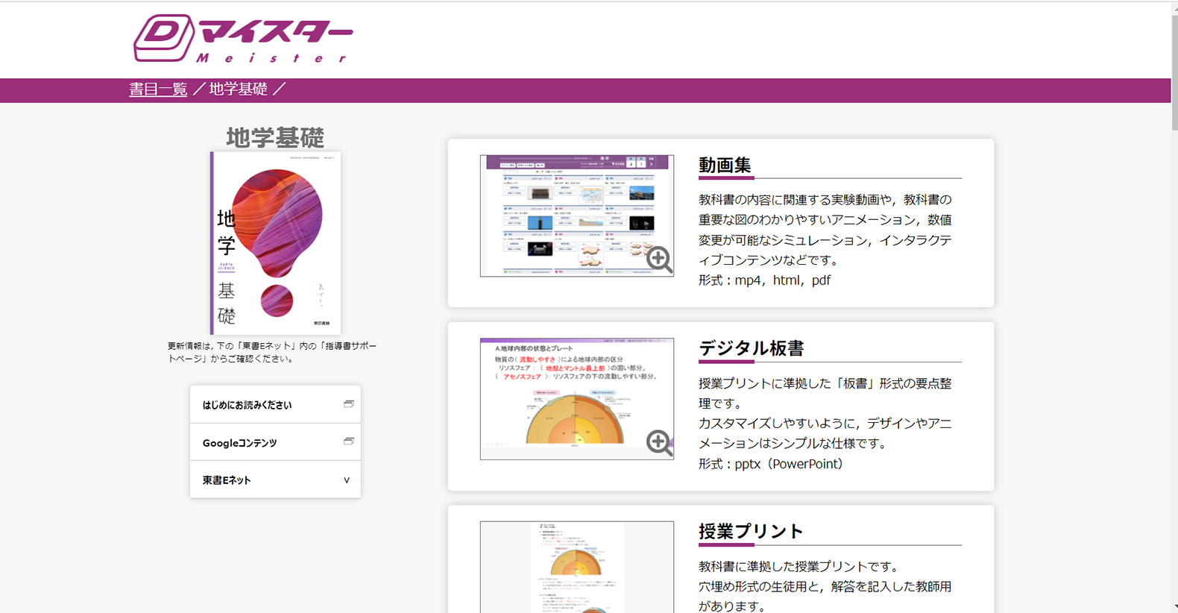Open はじめにお読みください menu item
The image size is (1178, 613).
point(248,405)
